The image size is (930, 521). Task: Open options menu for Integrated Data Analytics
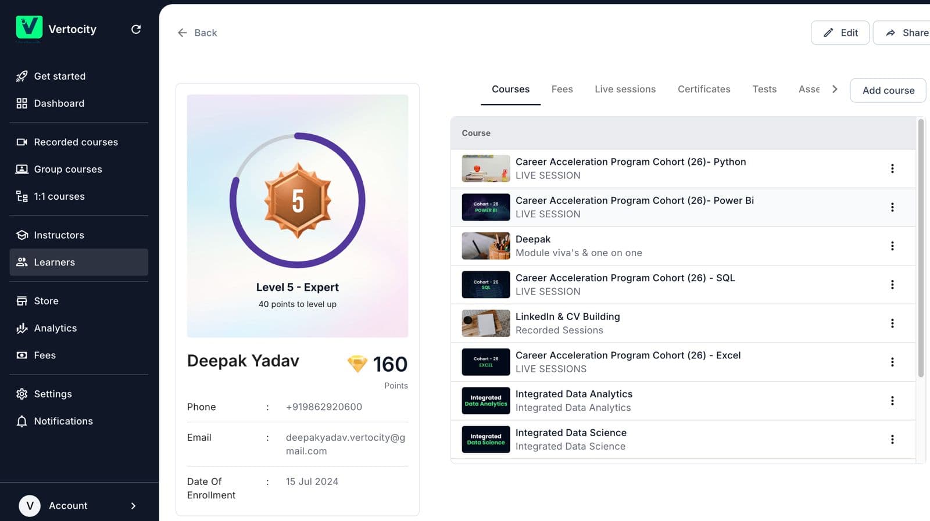click(x=892, y=401)
